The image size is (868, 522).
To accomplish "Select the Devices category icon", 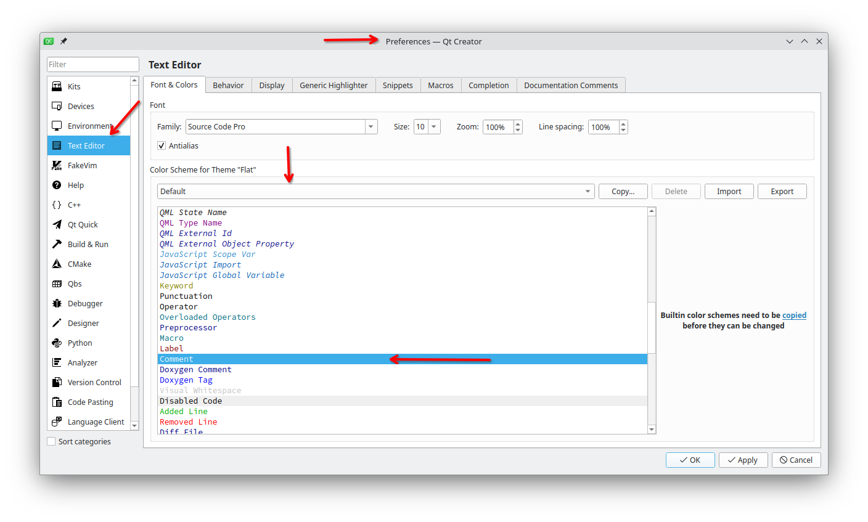I will point(57,106).
